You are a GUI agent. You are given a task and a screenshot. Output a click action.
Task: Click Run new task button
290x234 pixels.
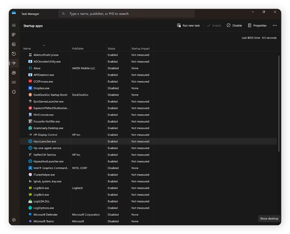[188, 26]
